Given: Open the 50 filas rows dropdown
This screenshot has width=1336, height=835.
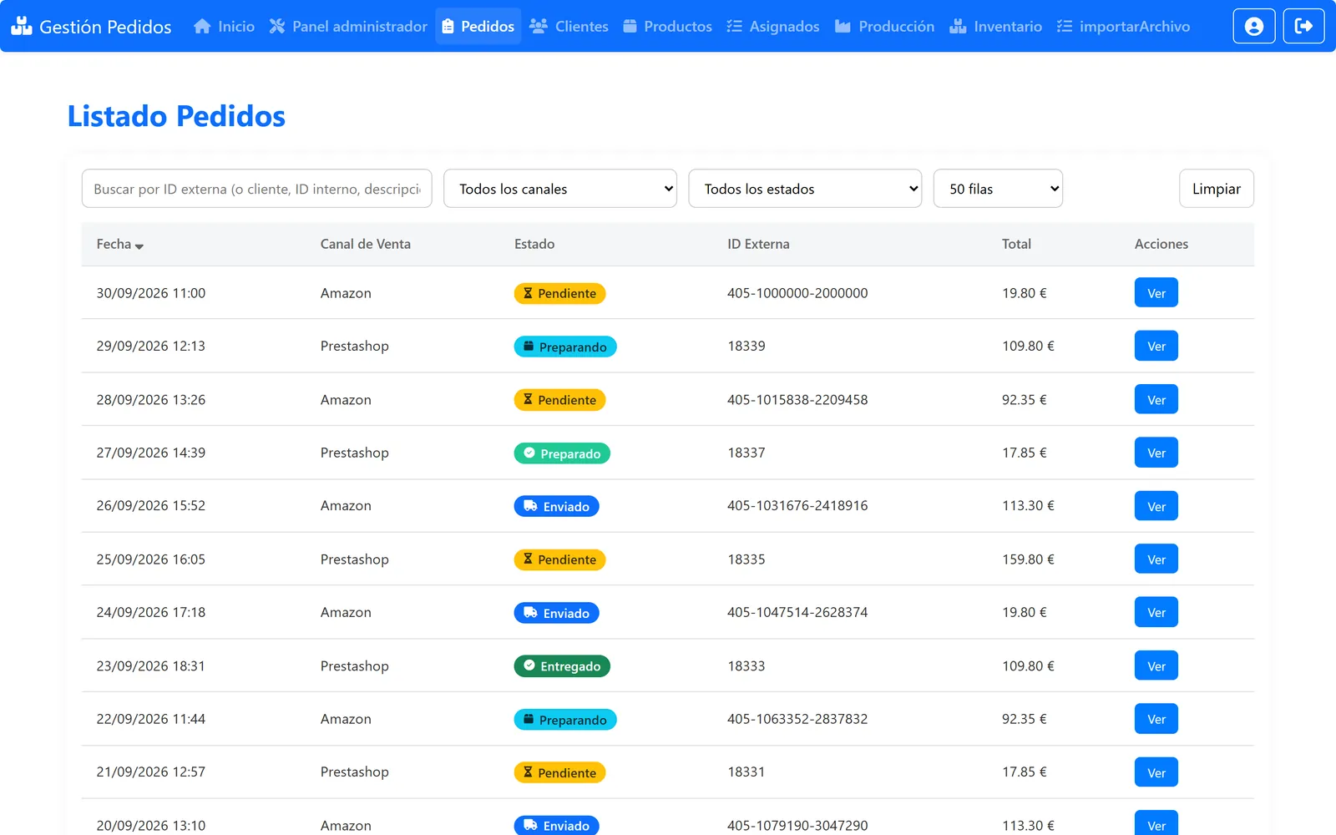Looking at the screenshot, I should (998, 189).
